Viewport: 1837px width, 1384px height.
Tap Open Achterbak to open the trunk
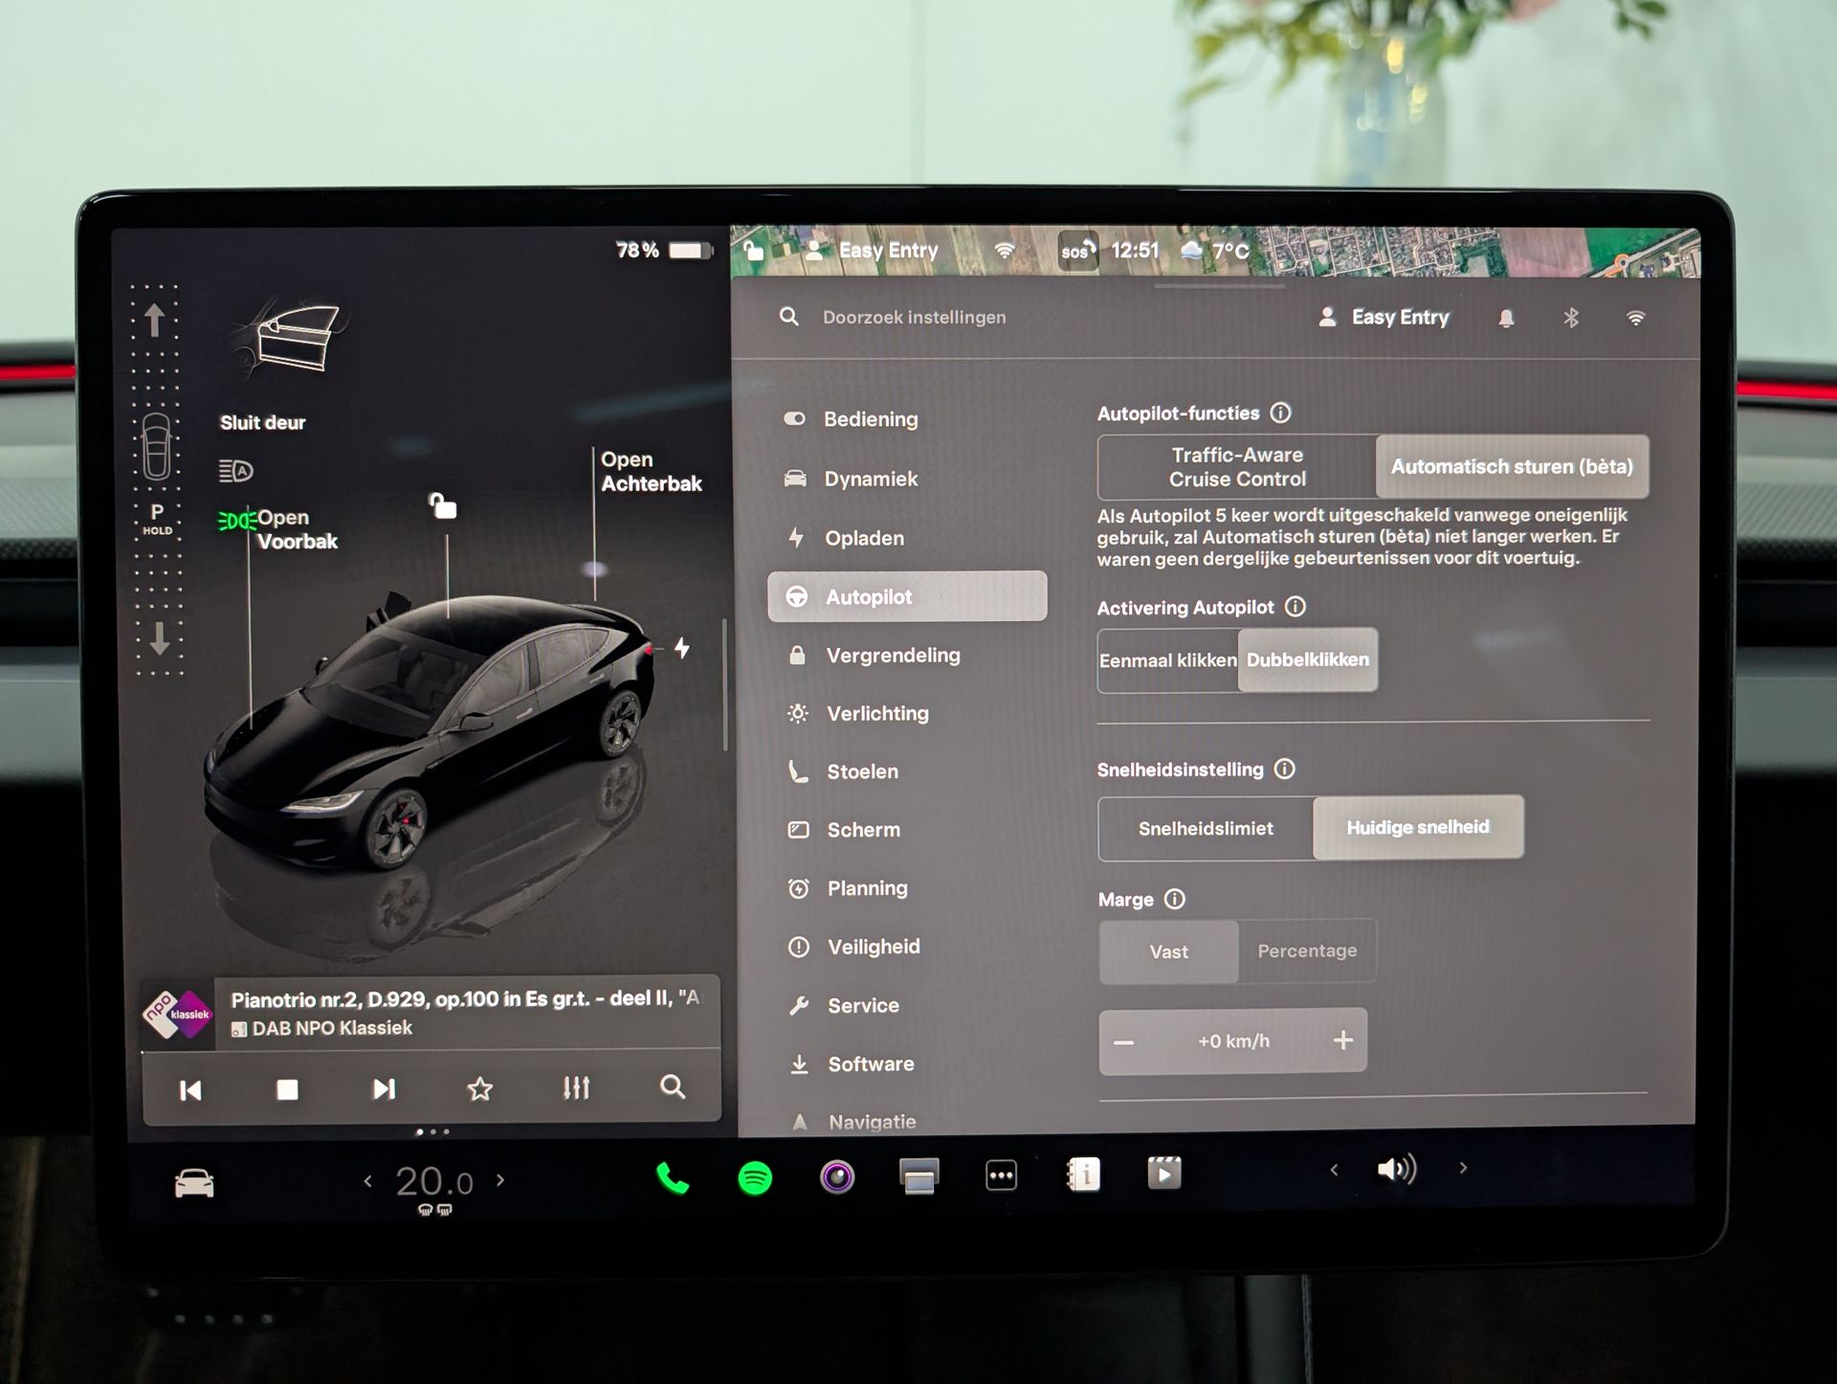click(x=651, y=472)
